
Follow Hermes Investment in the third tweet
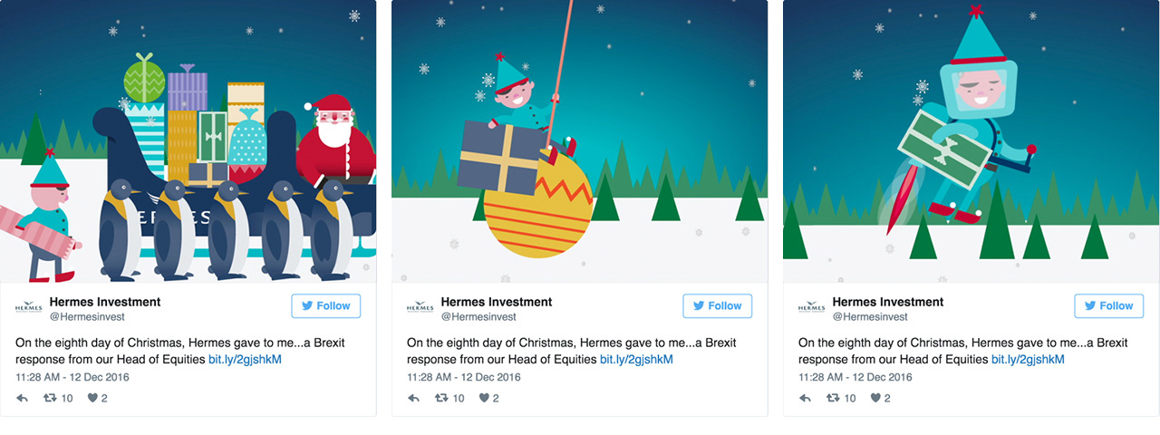click(x=1109, y=306)
